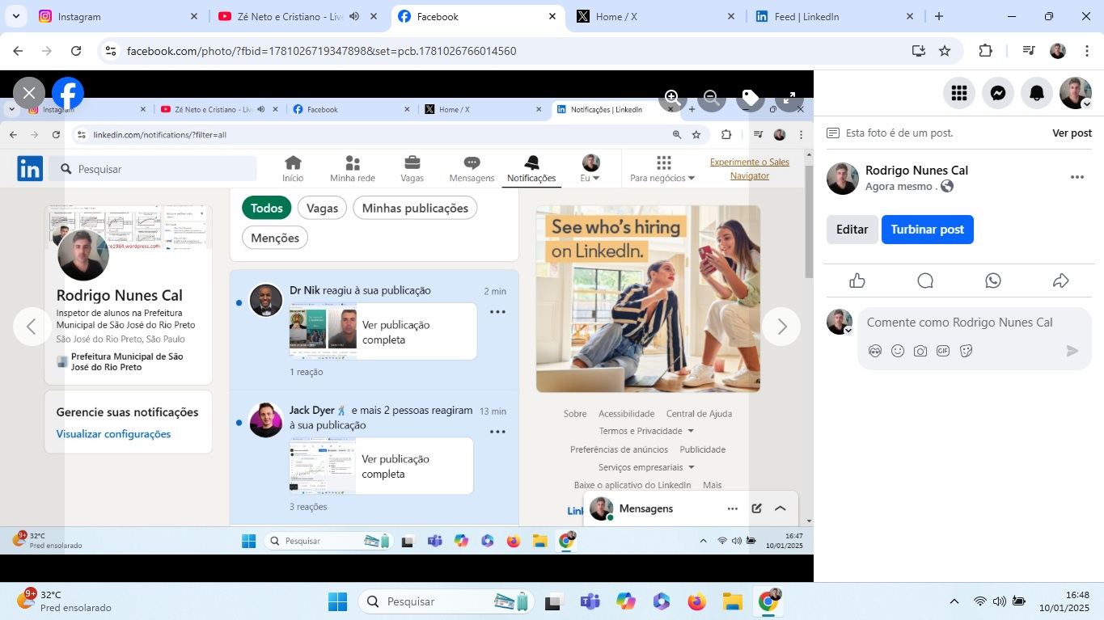Click the Agora mesmo timestamp
Image resolution: width=1104 pixels, height=620 pixels.
coord(900,187)
